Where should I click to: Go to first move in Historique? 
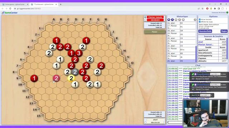tap(169, 20)
